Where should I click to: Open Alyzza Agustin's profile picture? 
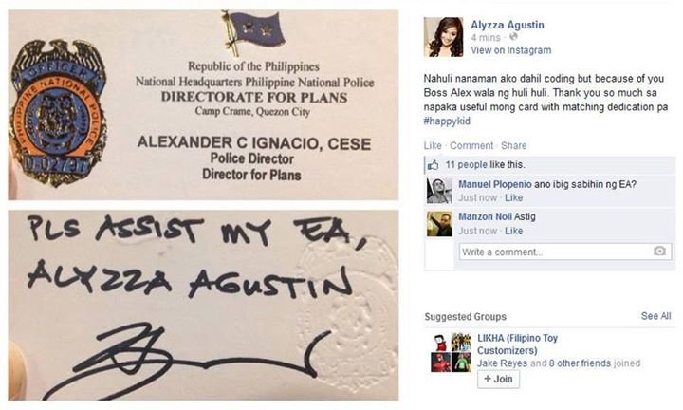pos(443,37)
